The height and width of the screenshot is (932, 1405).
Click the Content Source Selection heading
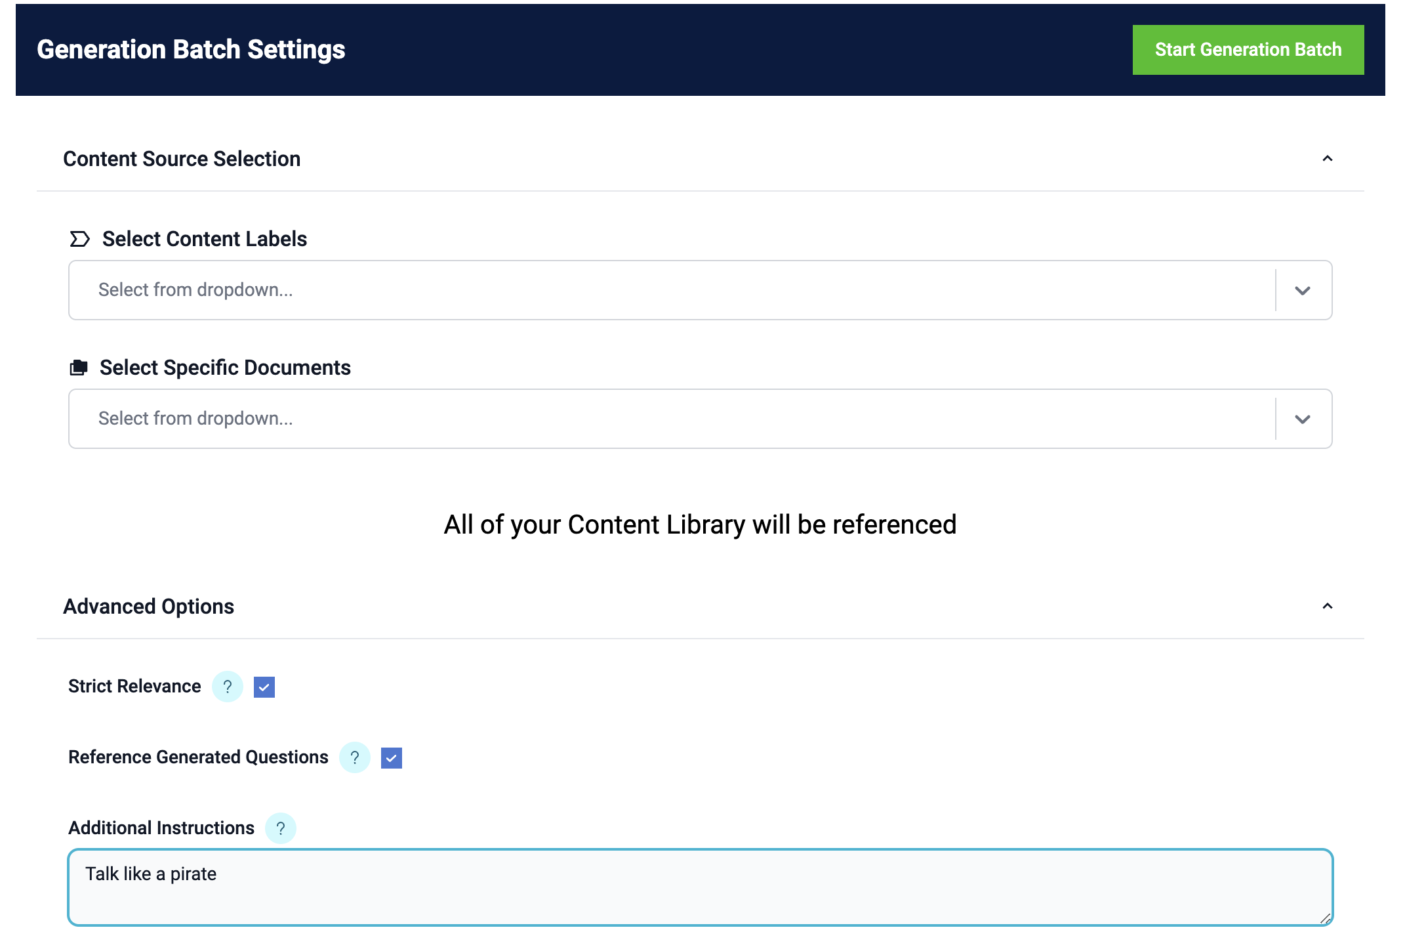[x=182, y=159]
